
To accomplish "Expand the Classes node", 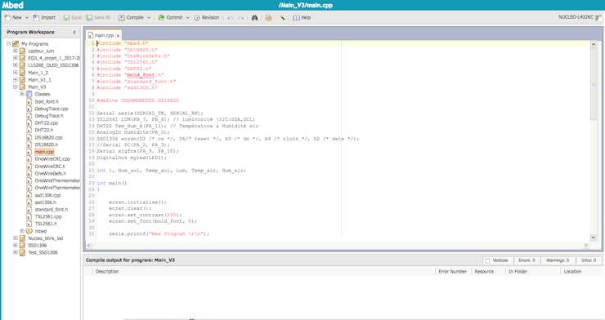I will (x=22, y=94).
